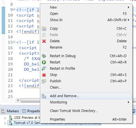
Task: Click the green Restart play icon
Action: click(44, 62)
